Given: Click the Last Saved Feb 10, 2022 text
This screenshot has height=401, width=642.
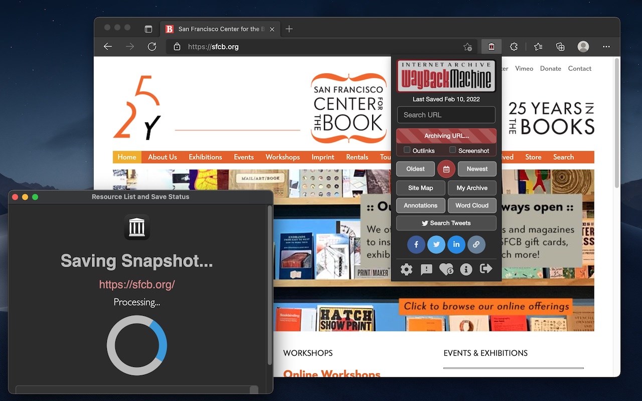Looking at the screenshot, I should click(446, 99).
